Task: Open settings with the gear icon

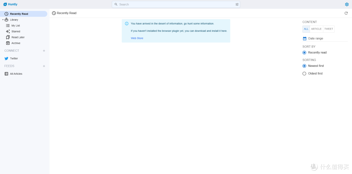Action: pyautogui.click(x=346, y=4)
